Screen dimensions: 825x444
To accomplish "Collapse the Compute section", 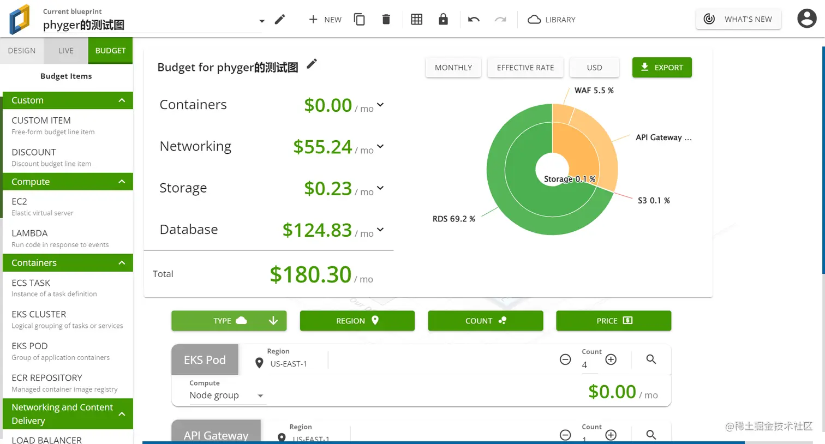I will [x=68, y=182].
